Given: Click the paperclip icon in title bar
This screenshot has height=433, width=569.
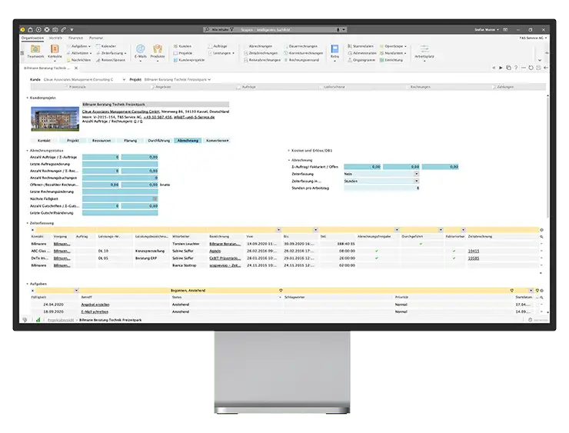Looking at the screenshot, I should point(64,29).
